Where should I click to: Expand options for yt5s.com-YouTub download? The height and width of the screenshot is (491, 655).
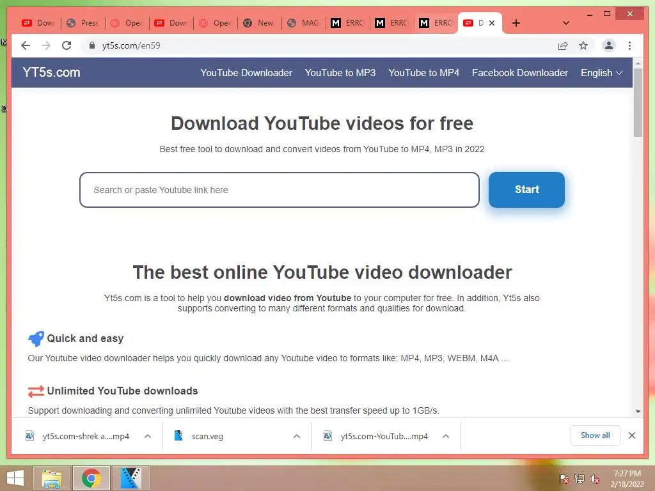[446, 436]
